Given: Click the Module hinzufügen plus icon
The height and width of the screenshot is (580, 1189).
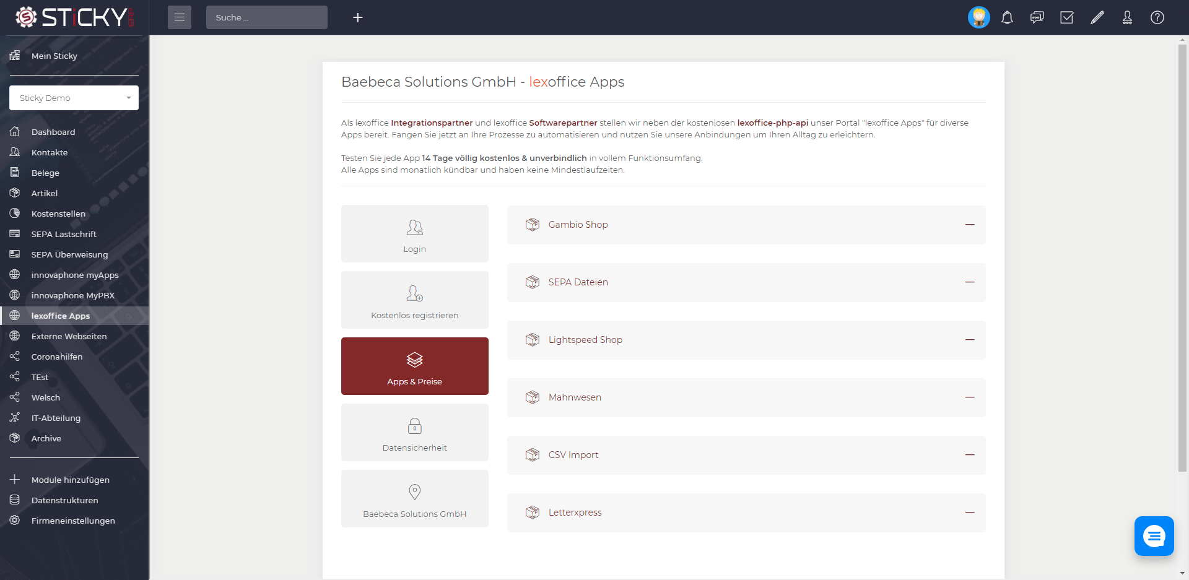Looking at the screenshot, I should [x=15, y=479].
